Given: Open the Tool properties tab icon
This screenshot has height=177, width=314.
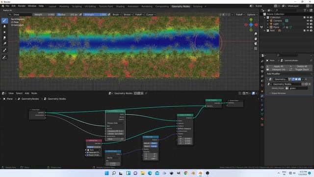Looking at the screenshot, I should click(x=262, y=61).
